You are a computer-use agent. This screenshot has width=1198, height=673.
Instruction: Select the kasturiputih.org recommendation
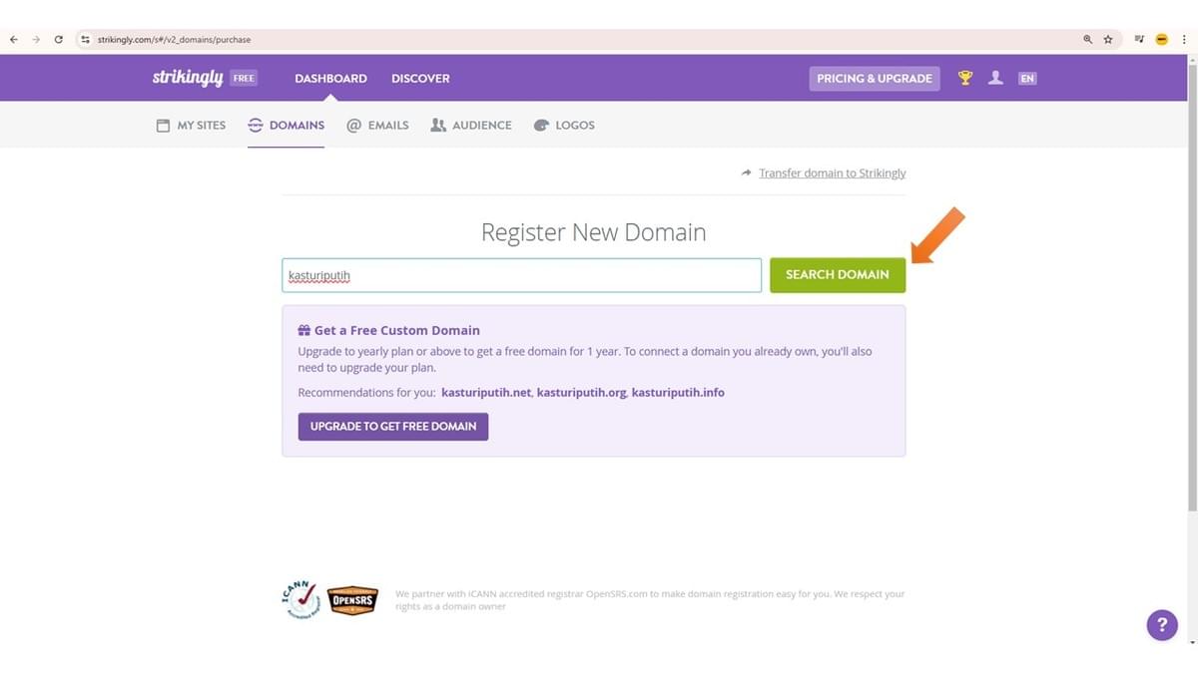pos(581,393)
